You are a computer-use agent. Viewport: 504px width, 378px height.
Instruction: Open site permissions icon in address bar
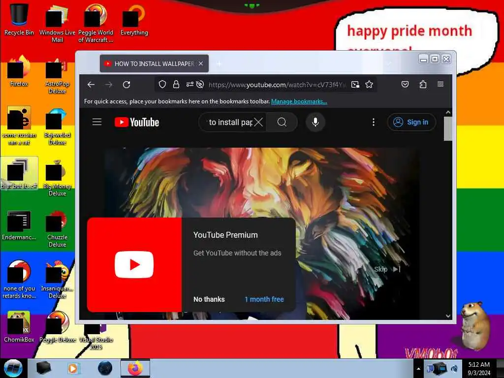click(189, 85)
